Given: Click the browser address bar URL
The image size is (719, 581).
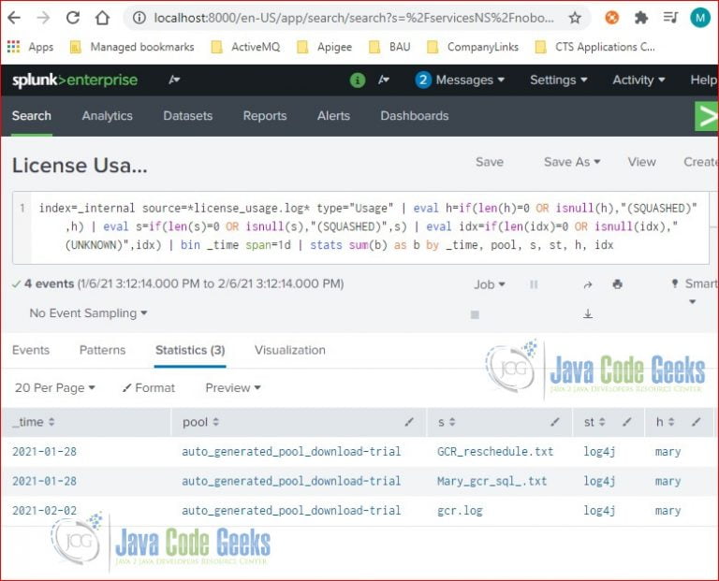Looking at the screenshot, I should [354, 18].
